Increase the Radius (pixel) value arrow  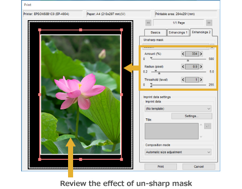(201, 67)
